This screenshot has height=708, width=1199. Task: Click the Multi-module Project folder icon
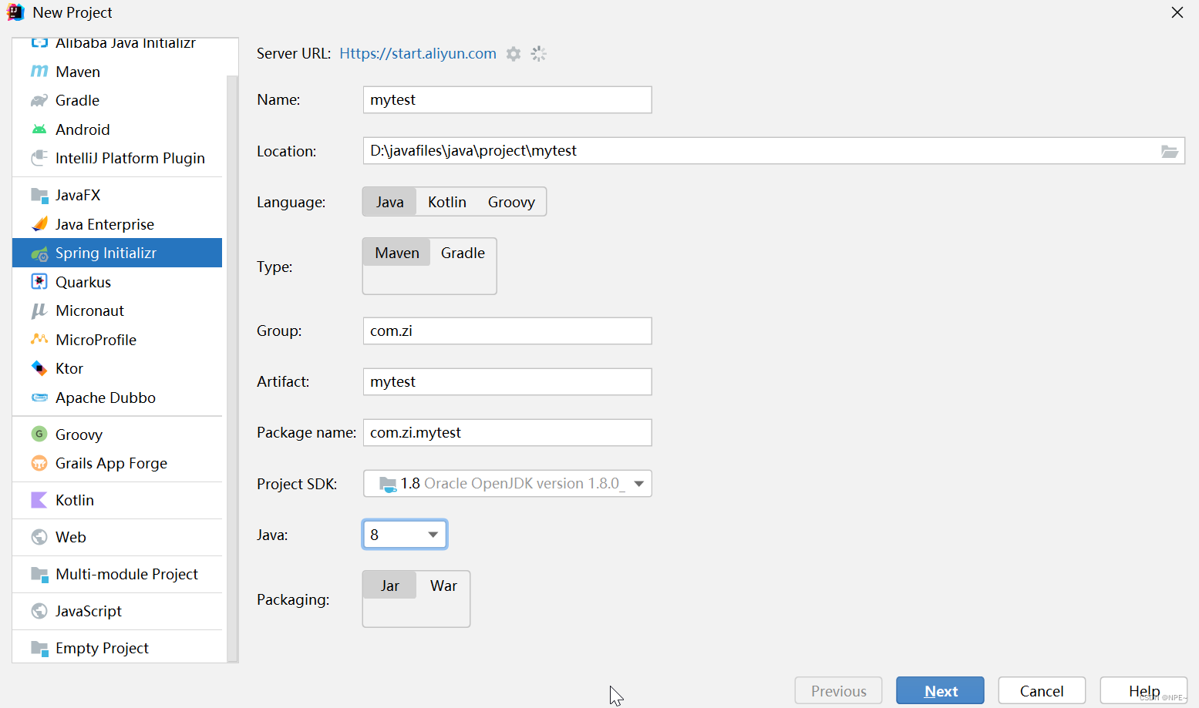[39, 574]
